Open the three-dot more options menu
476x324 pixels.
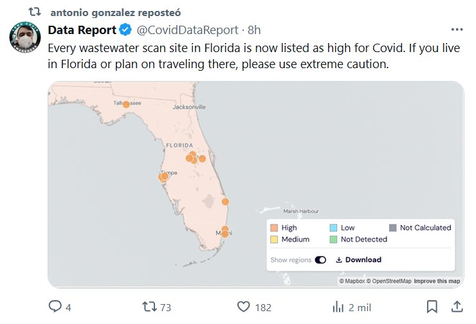[x=457, y=30]
